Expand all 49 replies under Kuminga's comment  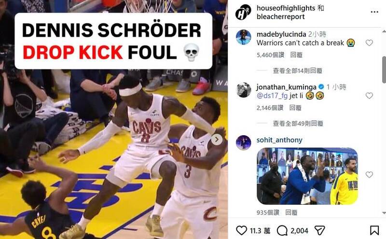click(298, 124)
